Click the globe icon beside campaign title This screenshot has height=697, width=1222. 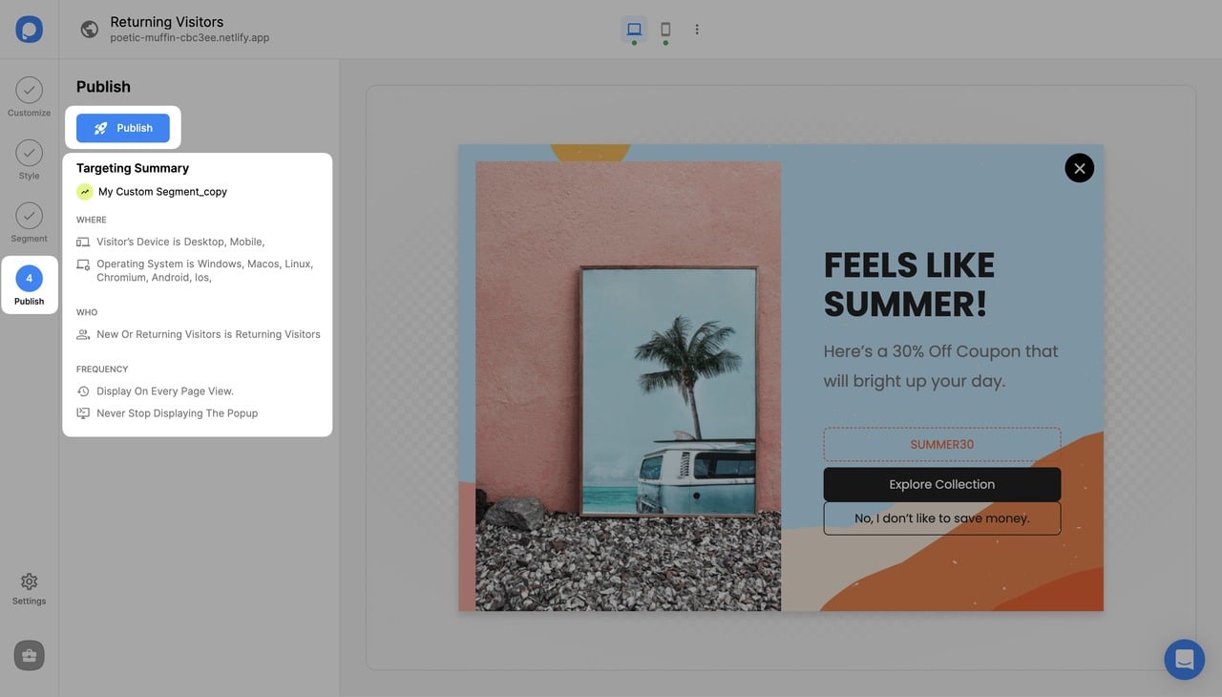click(90, 30)
